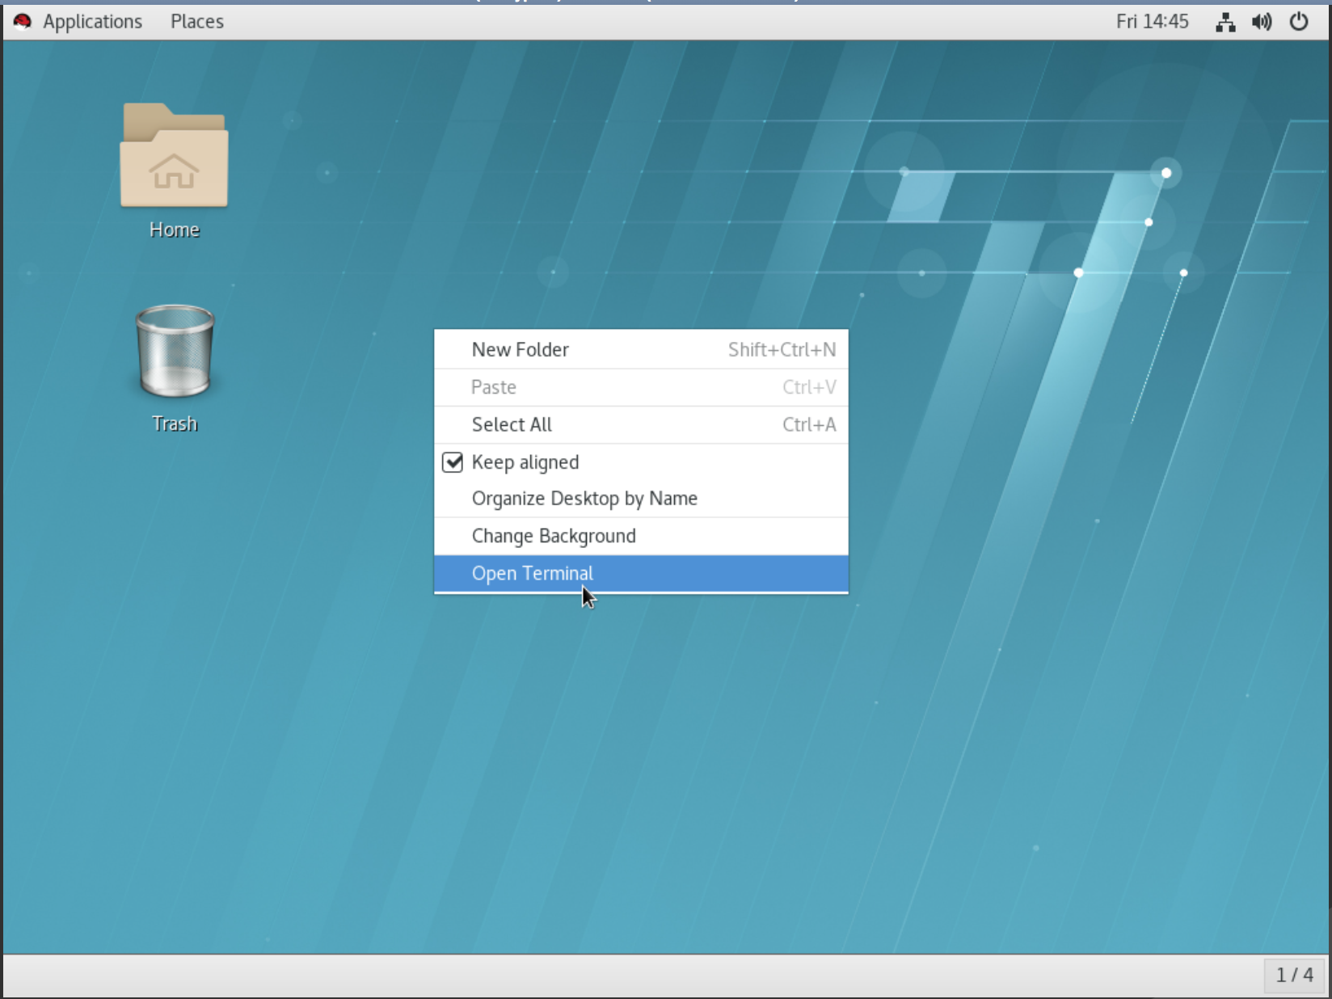Launch Open Terminal from context menu
Screen dimensions: 1332x999
tap(533, 573)
